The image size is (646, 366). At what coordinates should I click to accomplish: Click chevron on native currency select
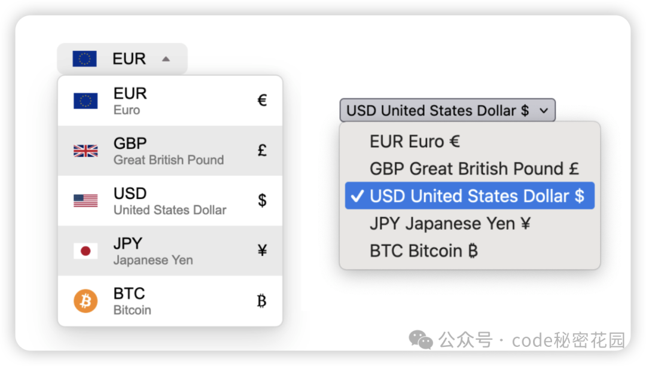click(543, 111)
